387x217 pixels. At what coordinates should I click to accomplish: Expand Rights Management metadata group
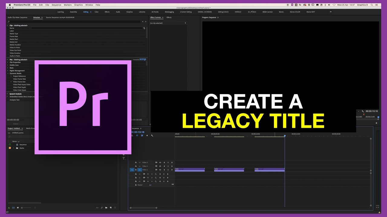pos(8,71)
